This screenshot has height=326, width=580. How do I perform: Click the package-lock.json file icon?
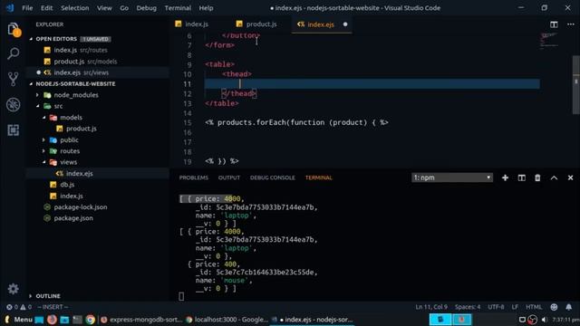47,207
